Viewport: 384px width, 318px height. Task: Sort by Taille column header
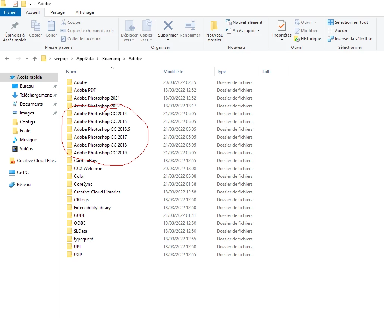click(267, 72)
